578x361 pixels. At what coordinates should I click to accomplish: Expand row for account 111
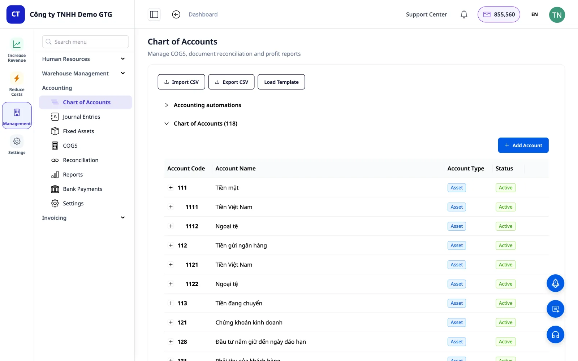171,187
